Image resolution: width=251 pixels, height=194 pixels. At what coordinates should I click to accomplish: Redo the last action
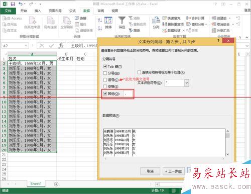[x=31, y=4]
